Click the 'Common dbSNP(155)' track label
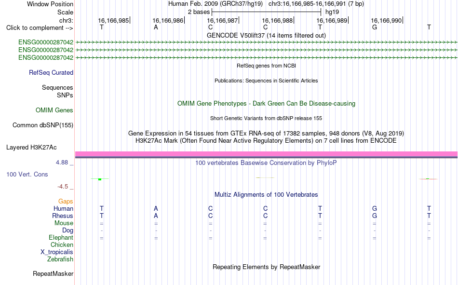 [x=42, y=125]
